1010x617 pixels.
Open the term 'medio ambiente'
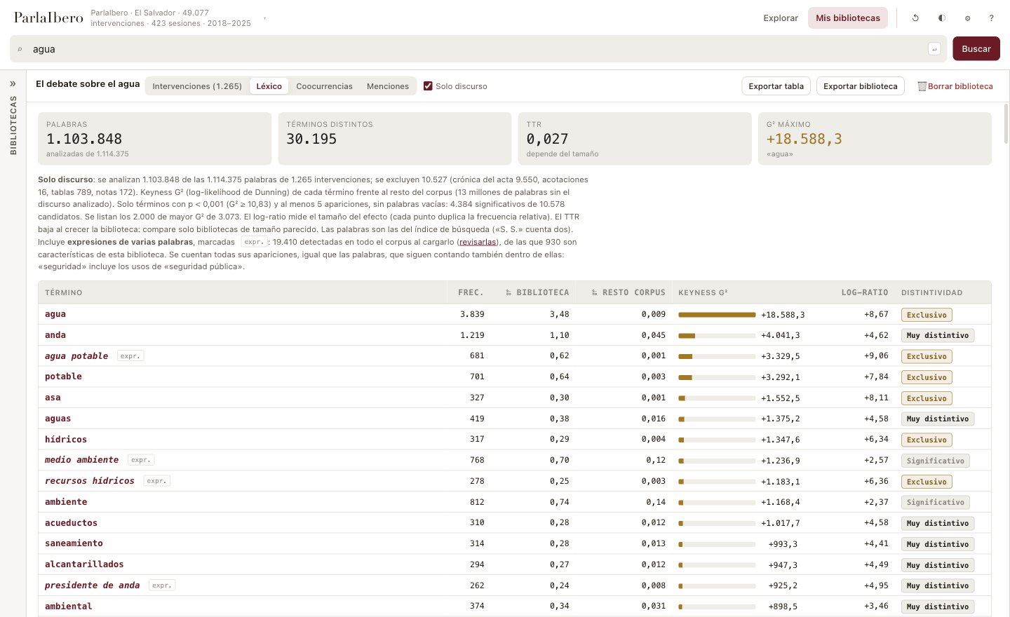click(81, 460)
